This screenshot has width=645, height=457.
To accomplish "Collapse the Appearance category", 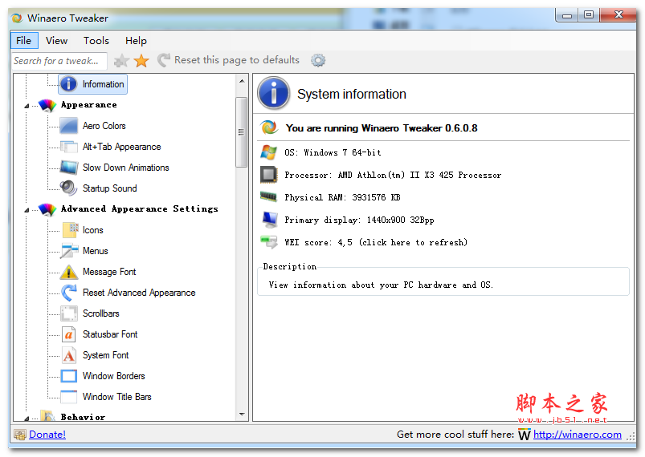I will click(x=27, y=106).
